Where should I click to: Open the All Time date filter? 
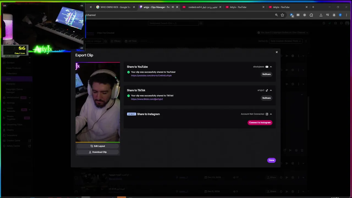(x=131, y=41)
